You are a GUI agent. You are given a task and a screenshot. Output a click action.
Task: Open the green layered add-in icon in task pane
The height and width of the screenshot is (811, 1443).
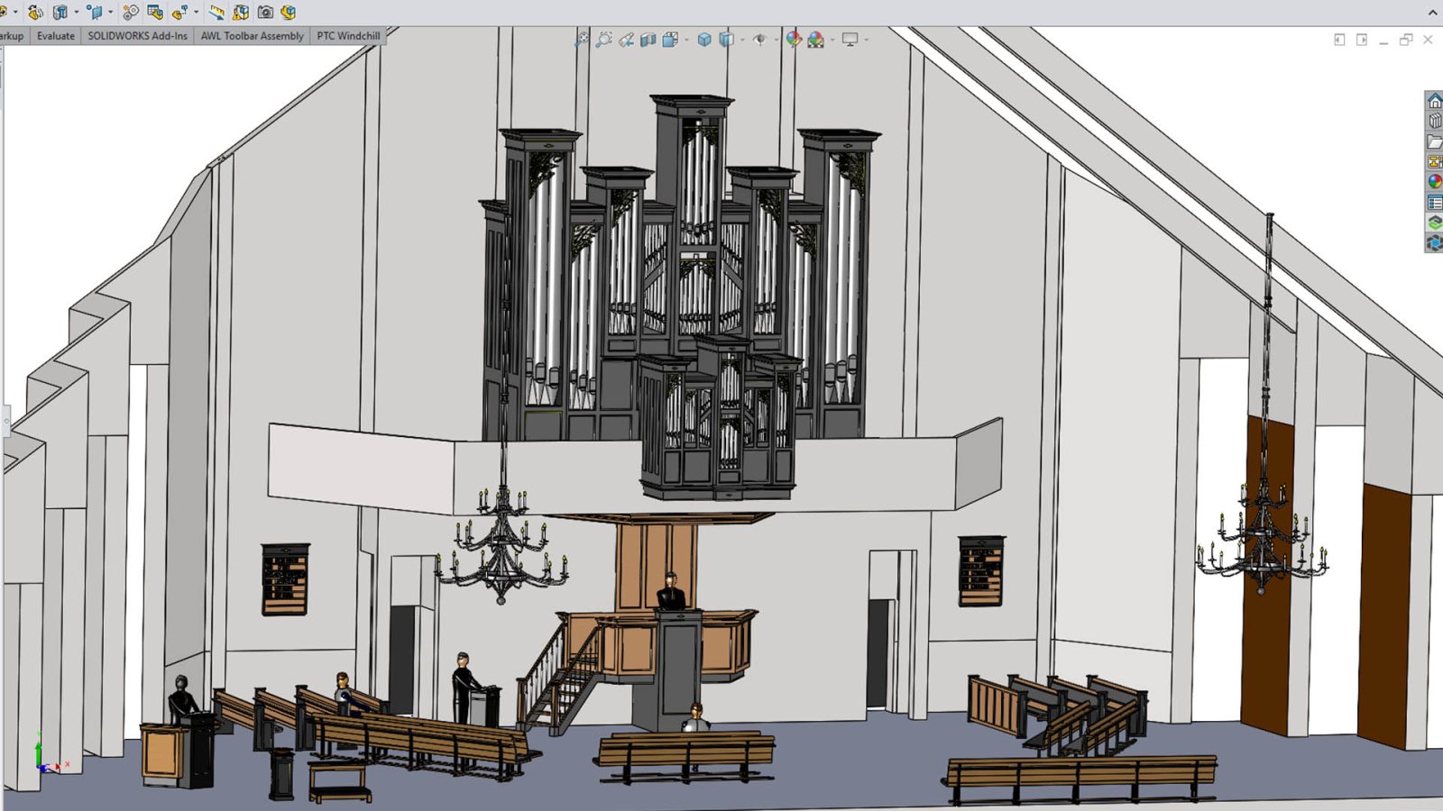[x=1434, y=222]
